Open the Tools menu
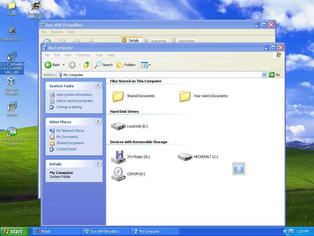 tap(99, 55)
